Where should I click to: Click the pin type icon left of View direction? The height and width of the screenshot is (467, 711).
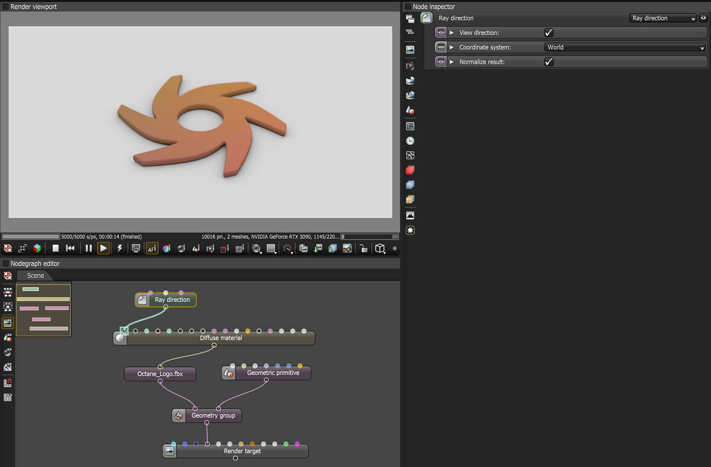pyautogui.click(x=441, y=32)
